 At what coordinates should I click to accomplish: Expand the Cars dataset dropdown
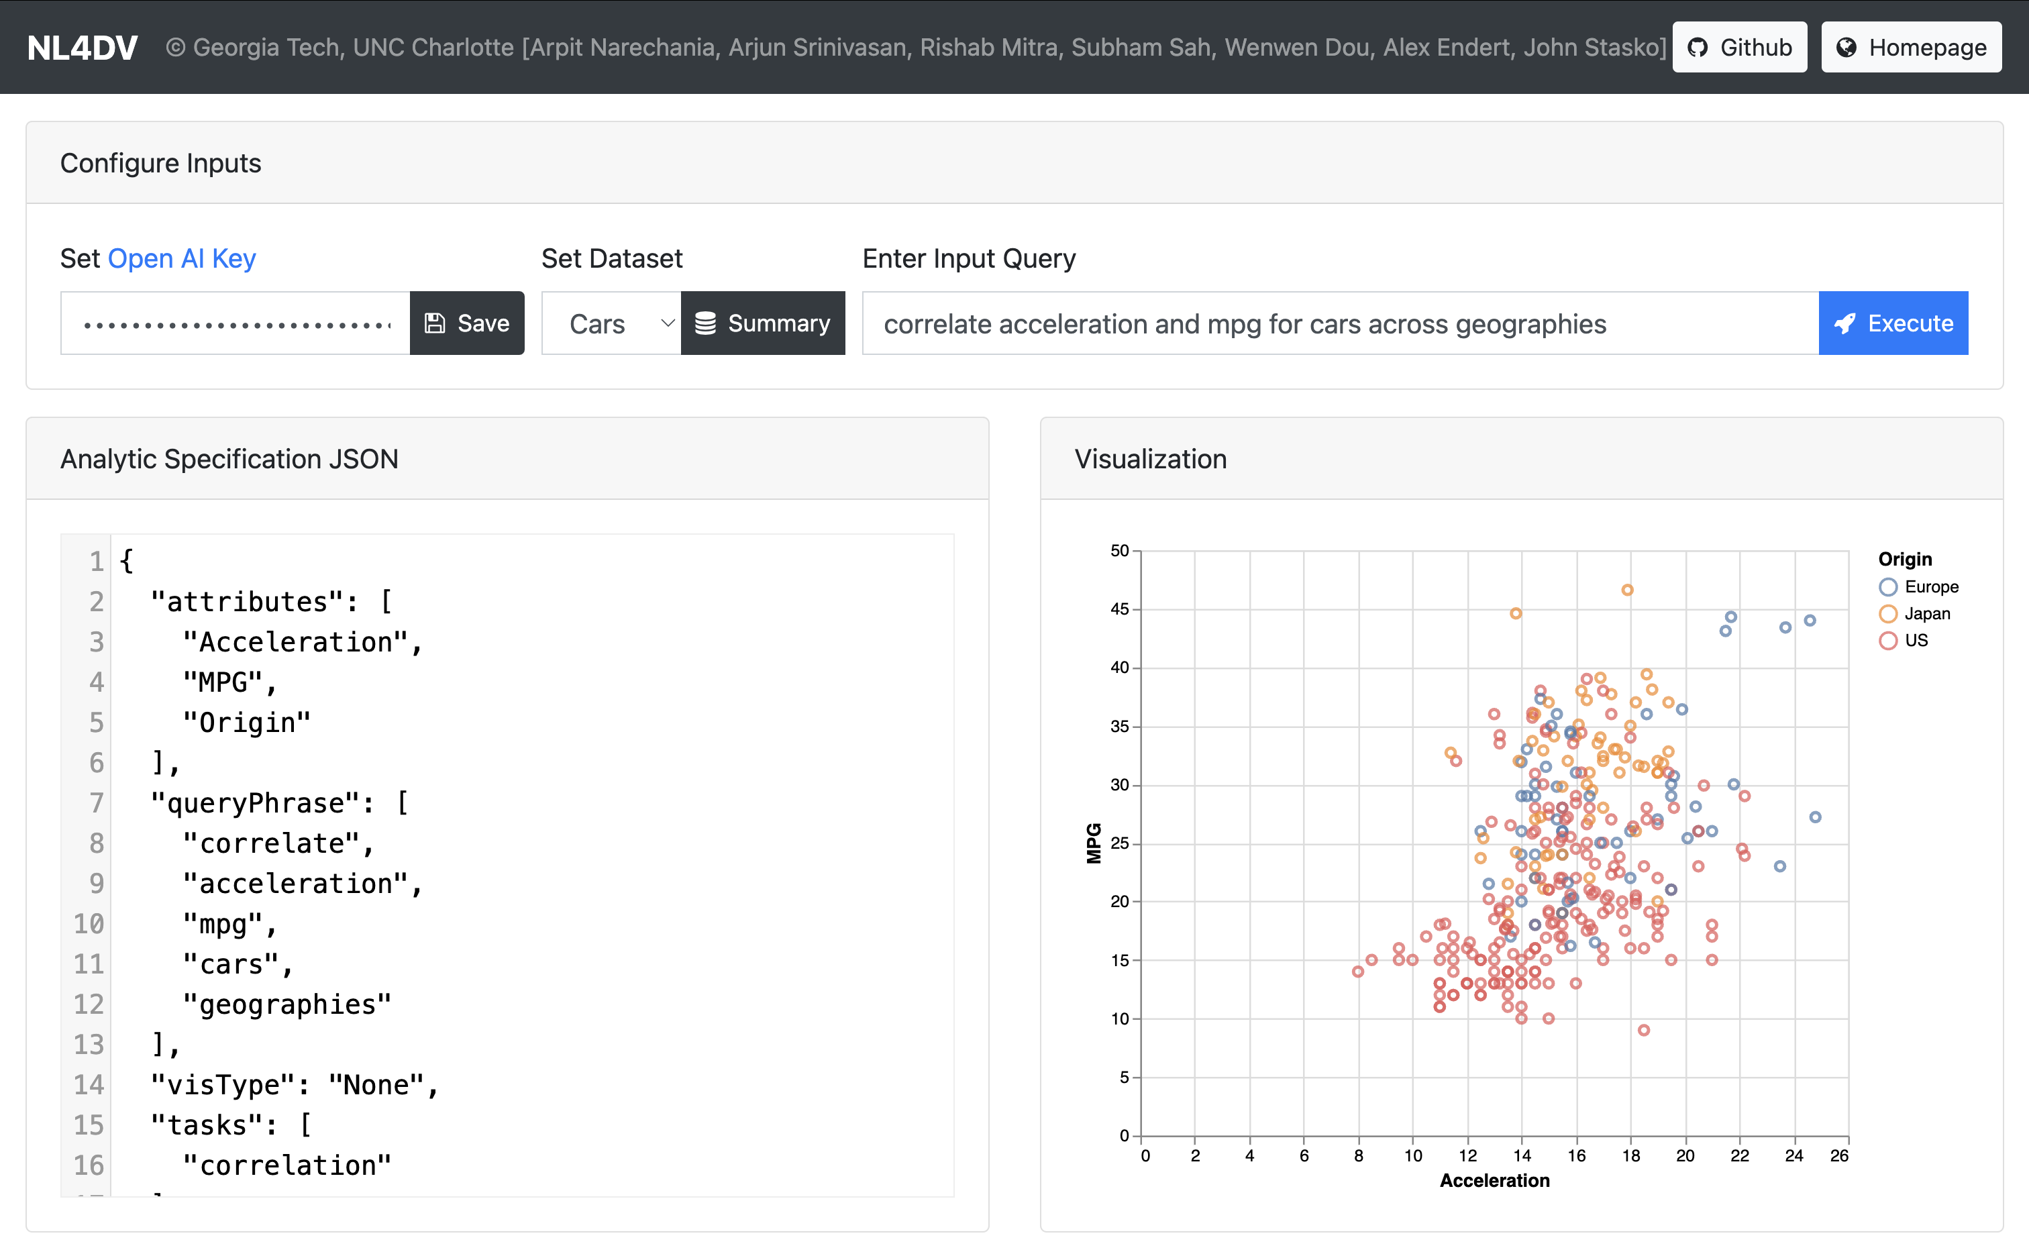tap(611, 323)
